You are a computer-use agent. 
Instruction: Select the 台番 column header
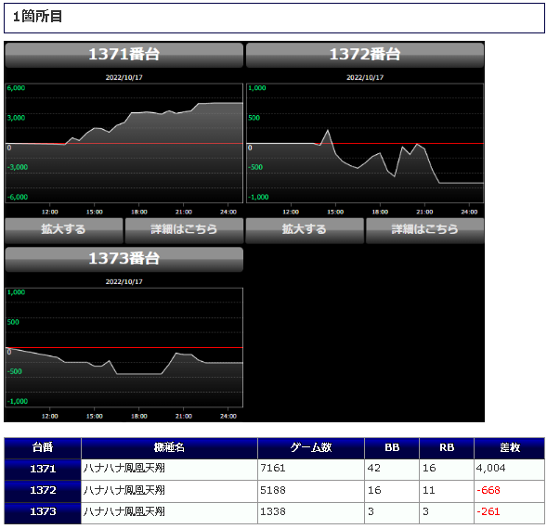tap(43, 447)
